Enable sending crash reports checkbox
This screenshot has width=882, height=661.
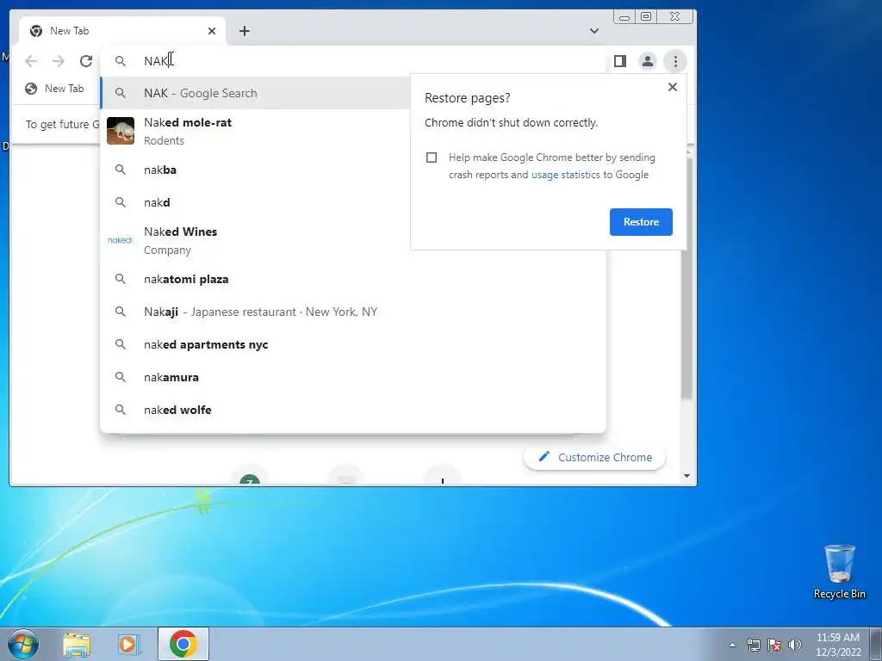click(432, 158)
